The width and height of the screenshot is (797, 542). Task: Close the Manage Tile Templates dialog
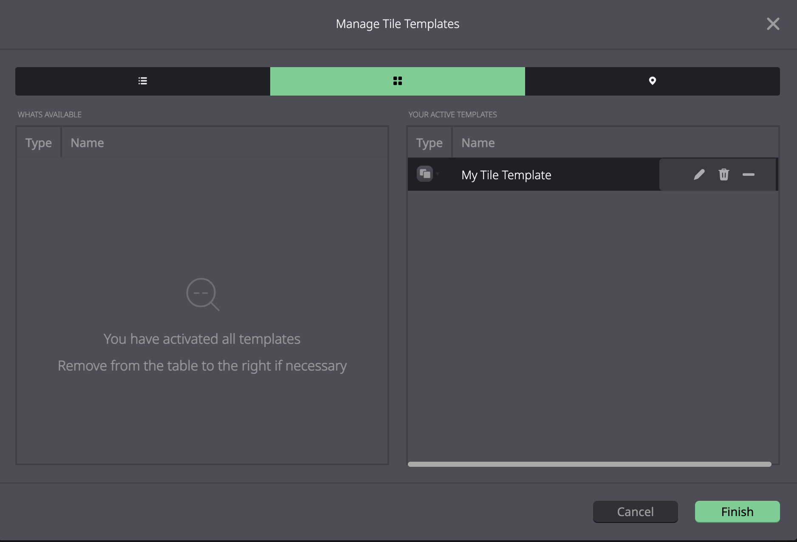click(773, 24)
